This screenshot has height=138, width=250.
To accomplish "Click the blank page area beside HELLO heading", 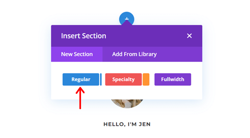I will point(191,124).
